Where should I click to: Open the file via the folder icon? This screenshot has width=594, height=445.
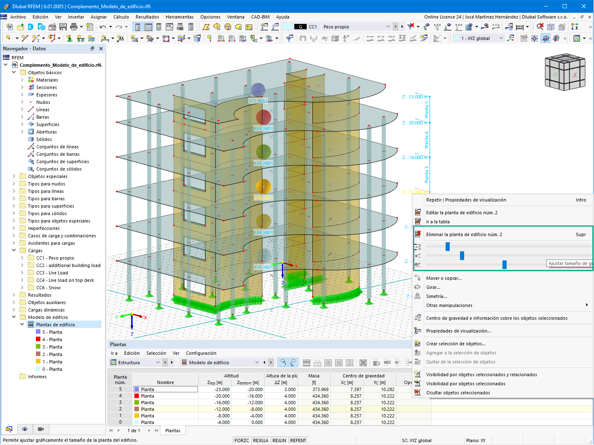[20, 27]
